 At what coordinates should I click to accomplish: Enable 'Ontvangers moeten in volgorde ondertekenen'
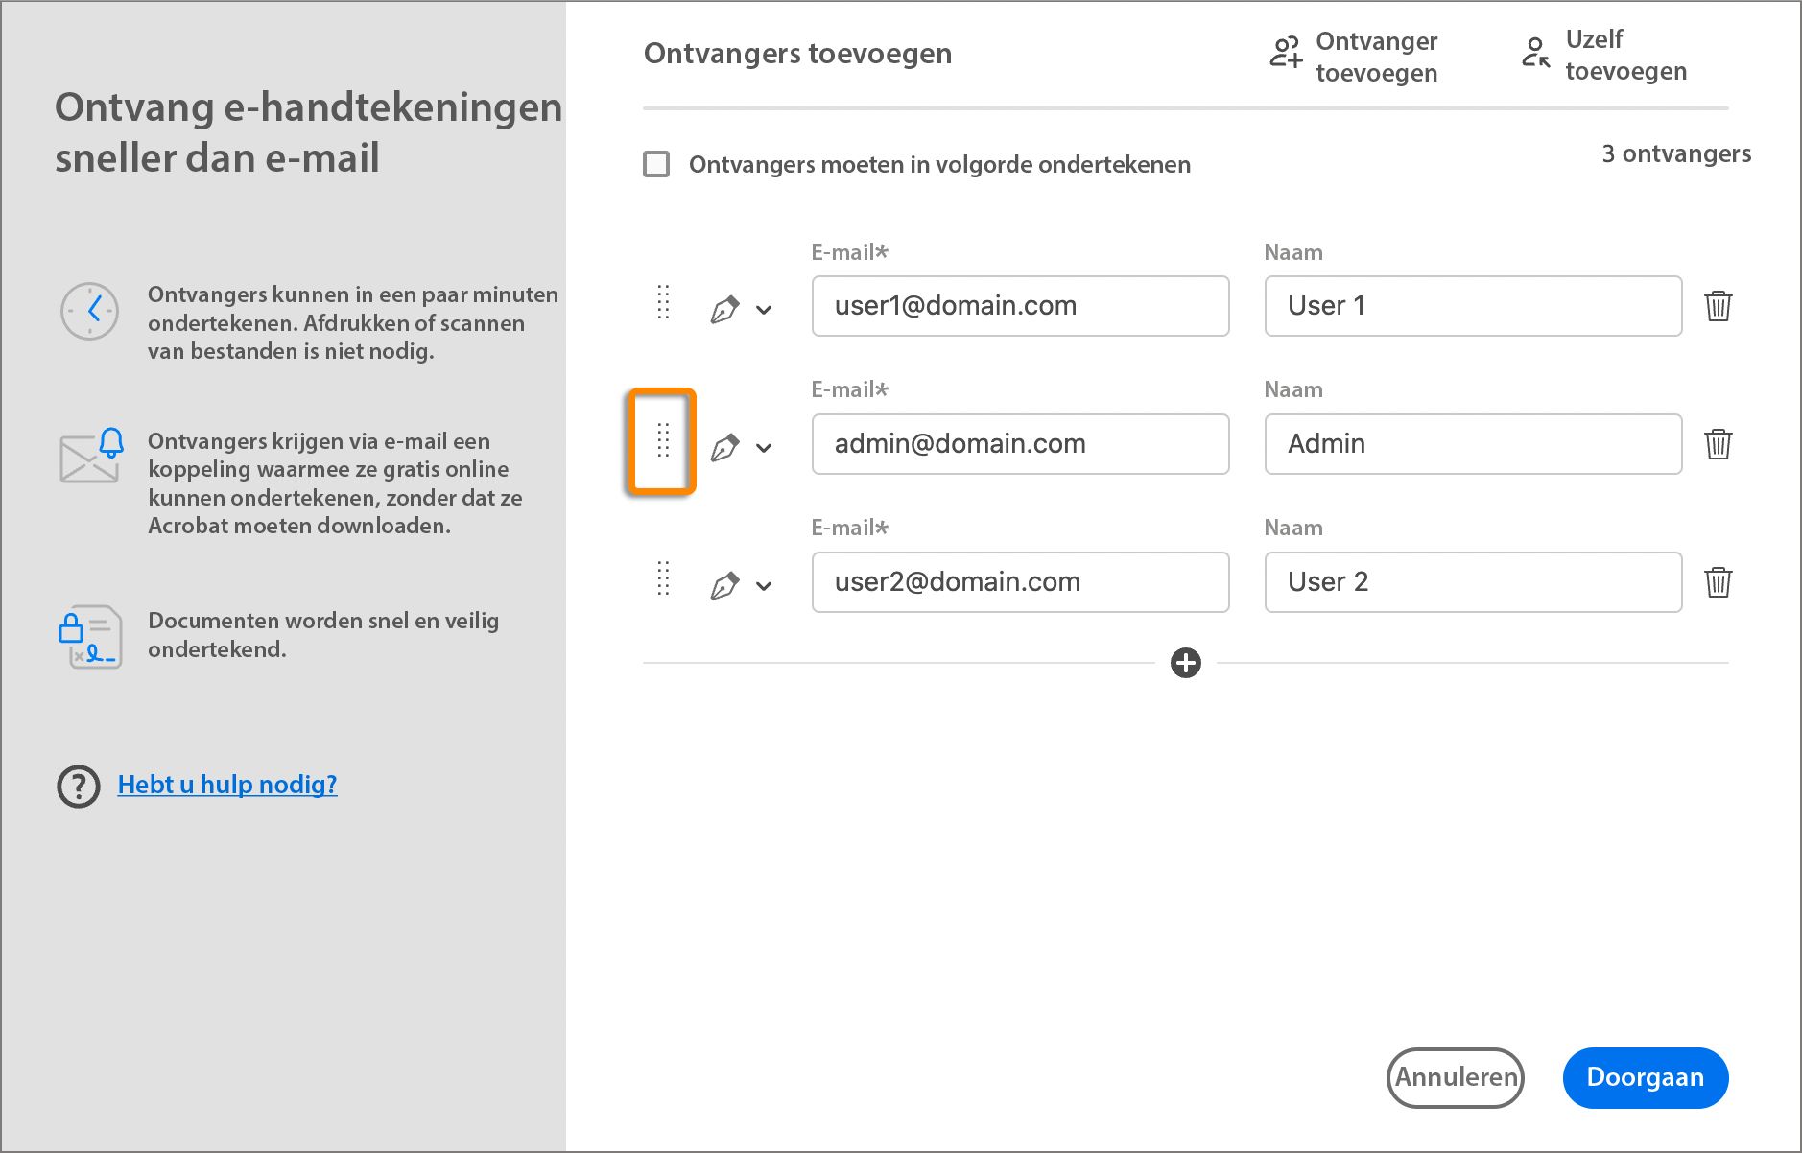point(656,164)
